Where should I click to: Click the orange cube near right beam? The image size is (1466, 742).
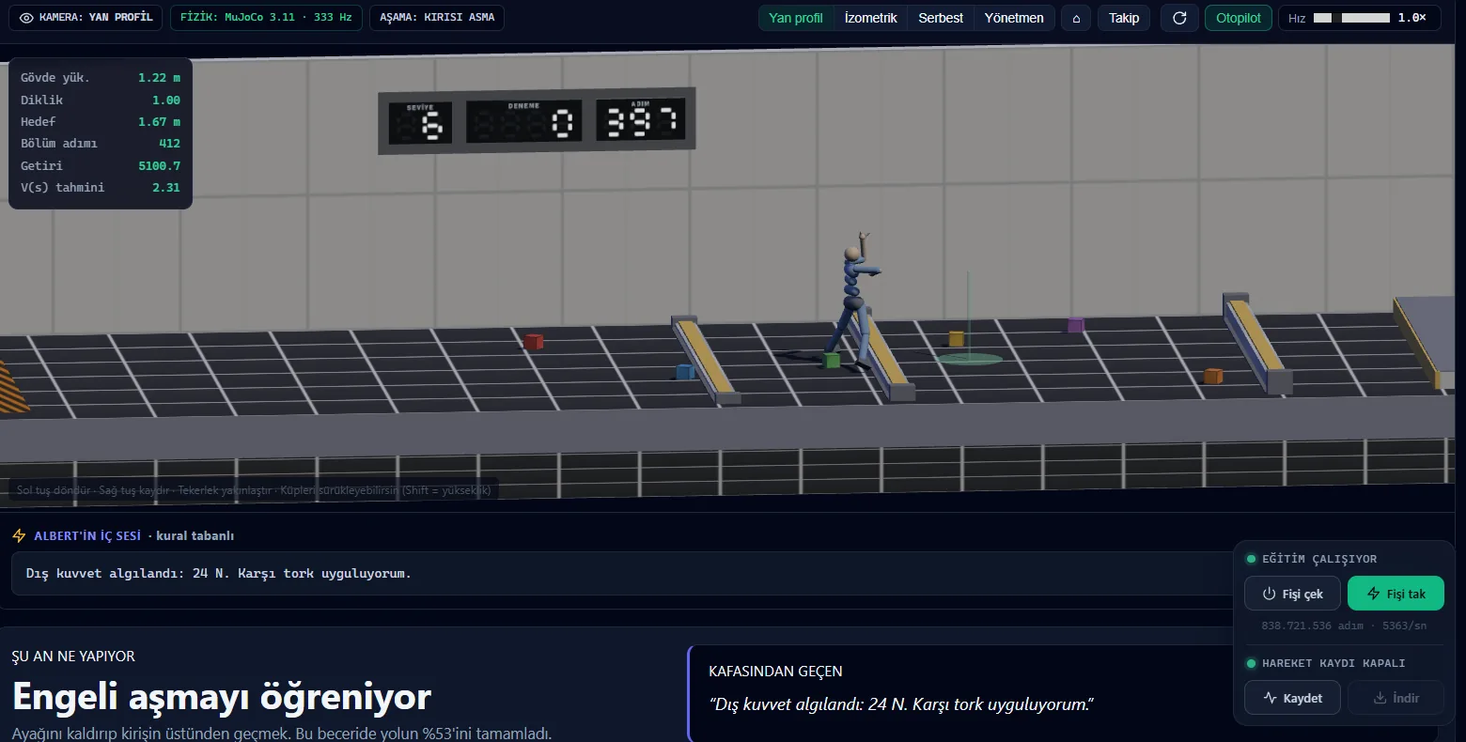(x=1213, y=376)
